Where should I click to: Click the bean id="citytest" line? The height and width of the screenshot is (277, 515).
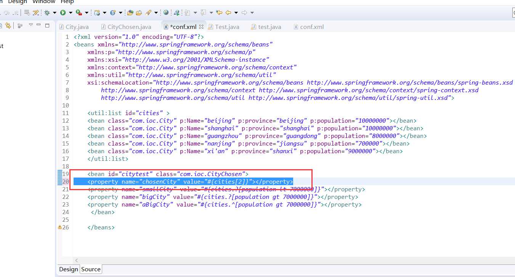[x=168, y=174]
